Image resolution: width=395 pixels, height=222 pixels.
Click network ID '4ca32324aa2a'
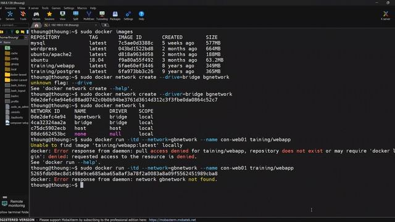click(x=48, y=123)
